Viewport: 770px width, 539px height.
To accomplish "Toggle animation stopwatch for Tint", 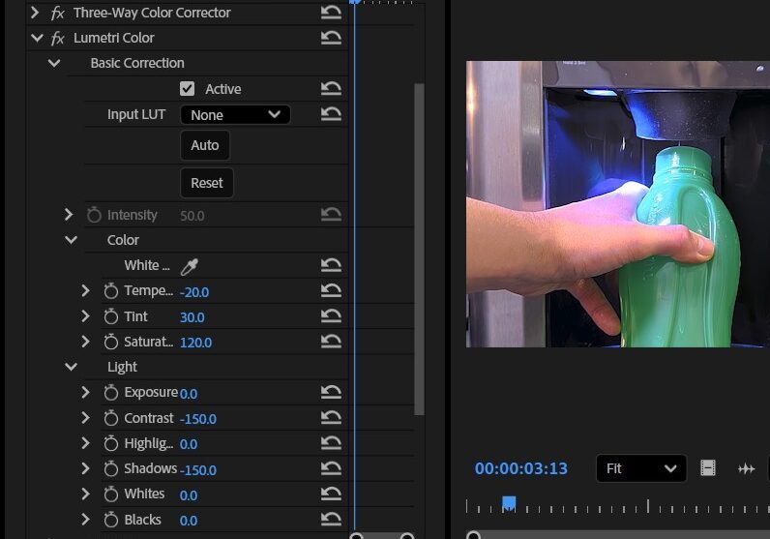I will click(111, 316).
